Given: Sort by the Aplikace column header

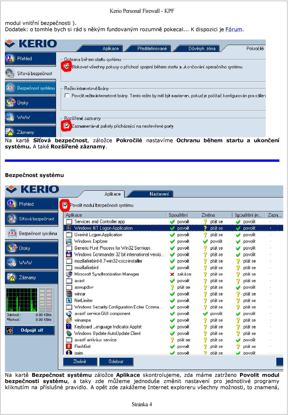Looking at the screenshot, I should (x=115, y=215).
